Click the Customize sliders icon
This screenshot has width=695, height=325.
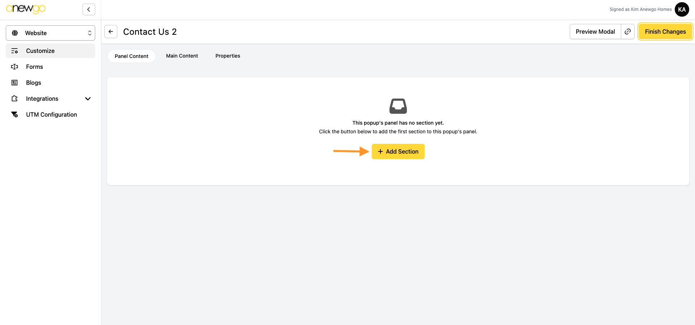pos(14,51)
